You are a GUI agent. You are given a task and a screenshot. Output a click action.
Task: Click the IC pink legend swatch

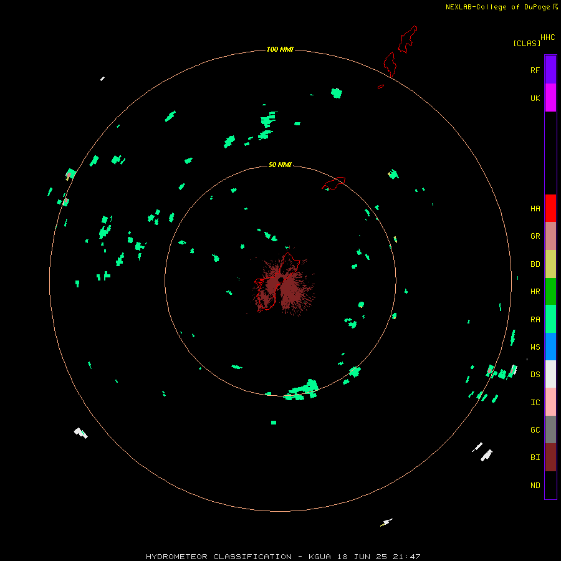tap(550, 402)
